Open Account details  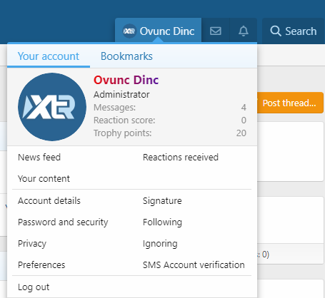coord(49,201)
